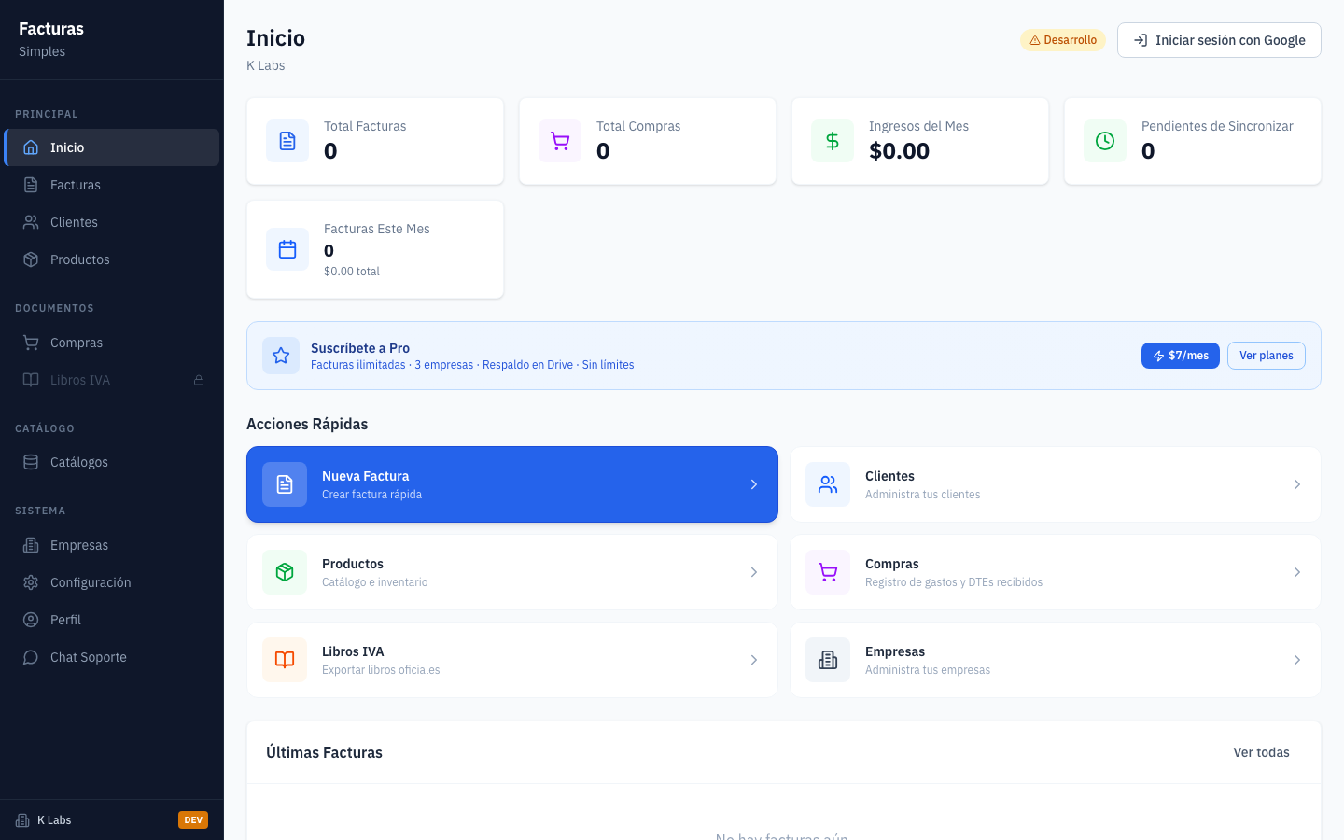Click the Nueva Factura document icon
Viewport: 1344px width, 840px height.
285,484
